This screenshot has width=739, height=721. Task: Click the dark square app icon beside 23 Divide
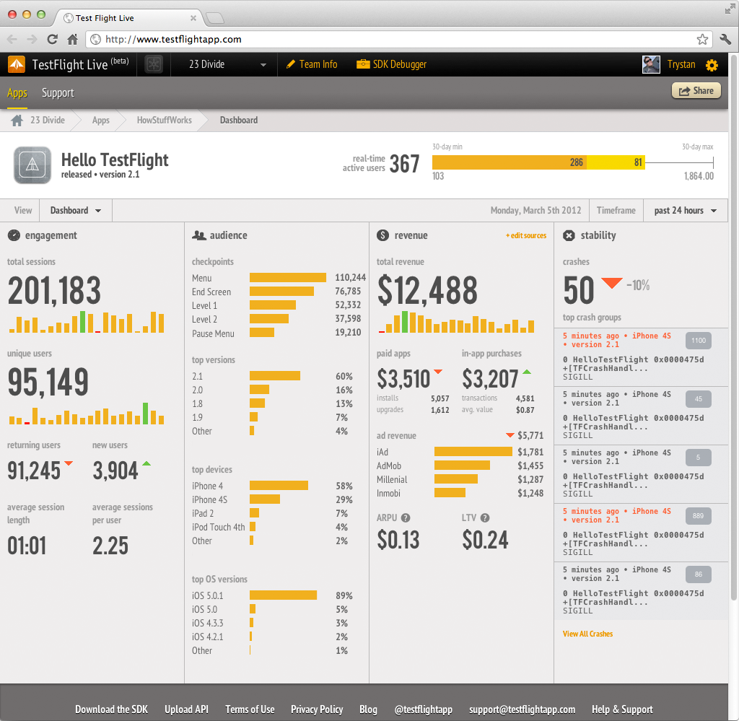point(154,64)
